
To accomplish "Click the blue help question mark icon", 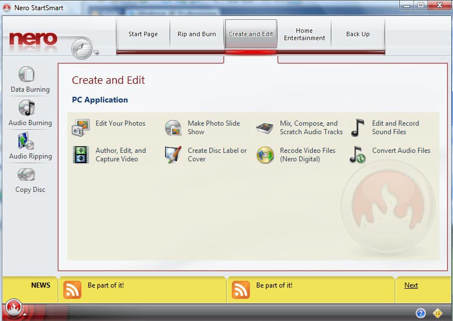I will (420, 313).
